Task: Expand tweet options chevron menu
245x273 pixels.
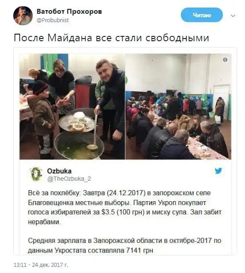Action: [x=233, y=16]
